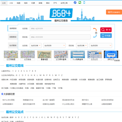This screenshot has width=122, height=122.
Task: Select routes starting with letter Z in route list
Action: [x=62, y=75]
